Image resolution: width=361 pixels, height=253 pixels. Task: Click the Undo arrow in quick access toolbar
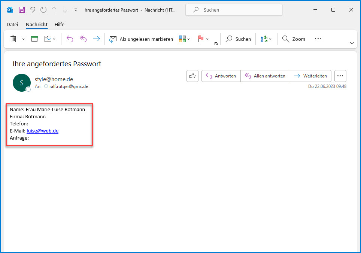[x=33, y=10]
